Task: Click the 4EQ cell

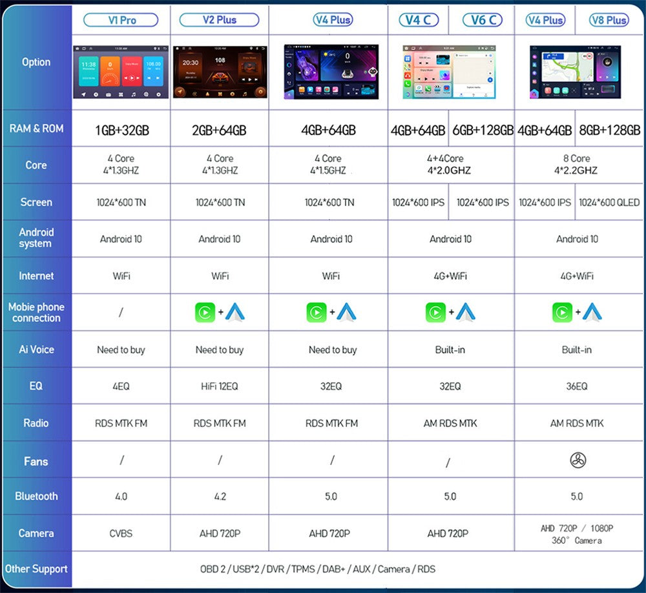Action: (x=121, y=386)
